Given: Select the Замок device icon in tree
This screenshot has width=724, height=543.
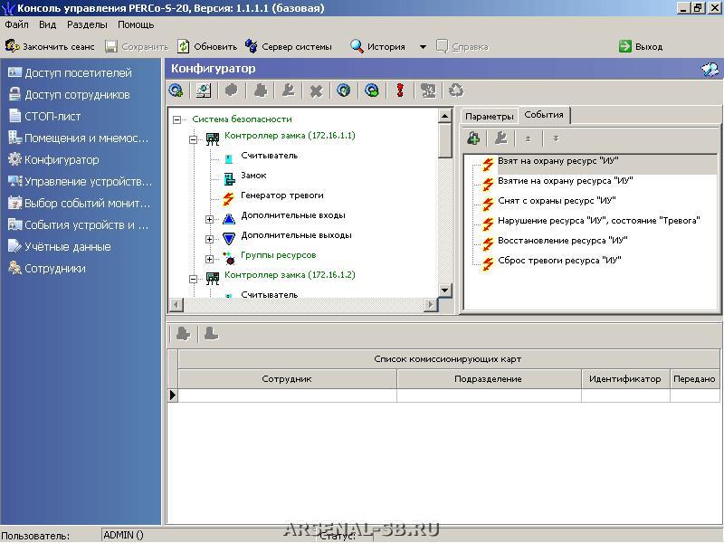Looking at the screenshot, I should pos(230,176).
